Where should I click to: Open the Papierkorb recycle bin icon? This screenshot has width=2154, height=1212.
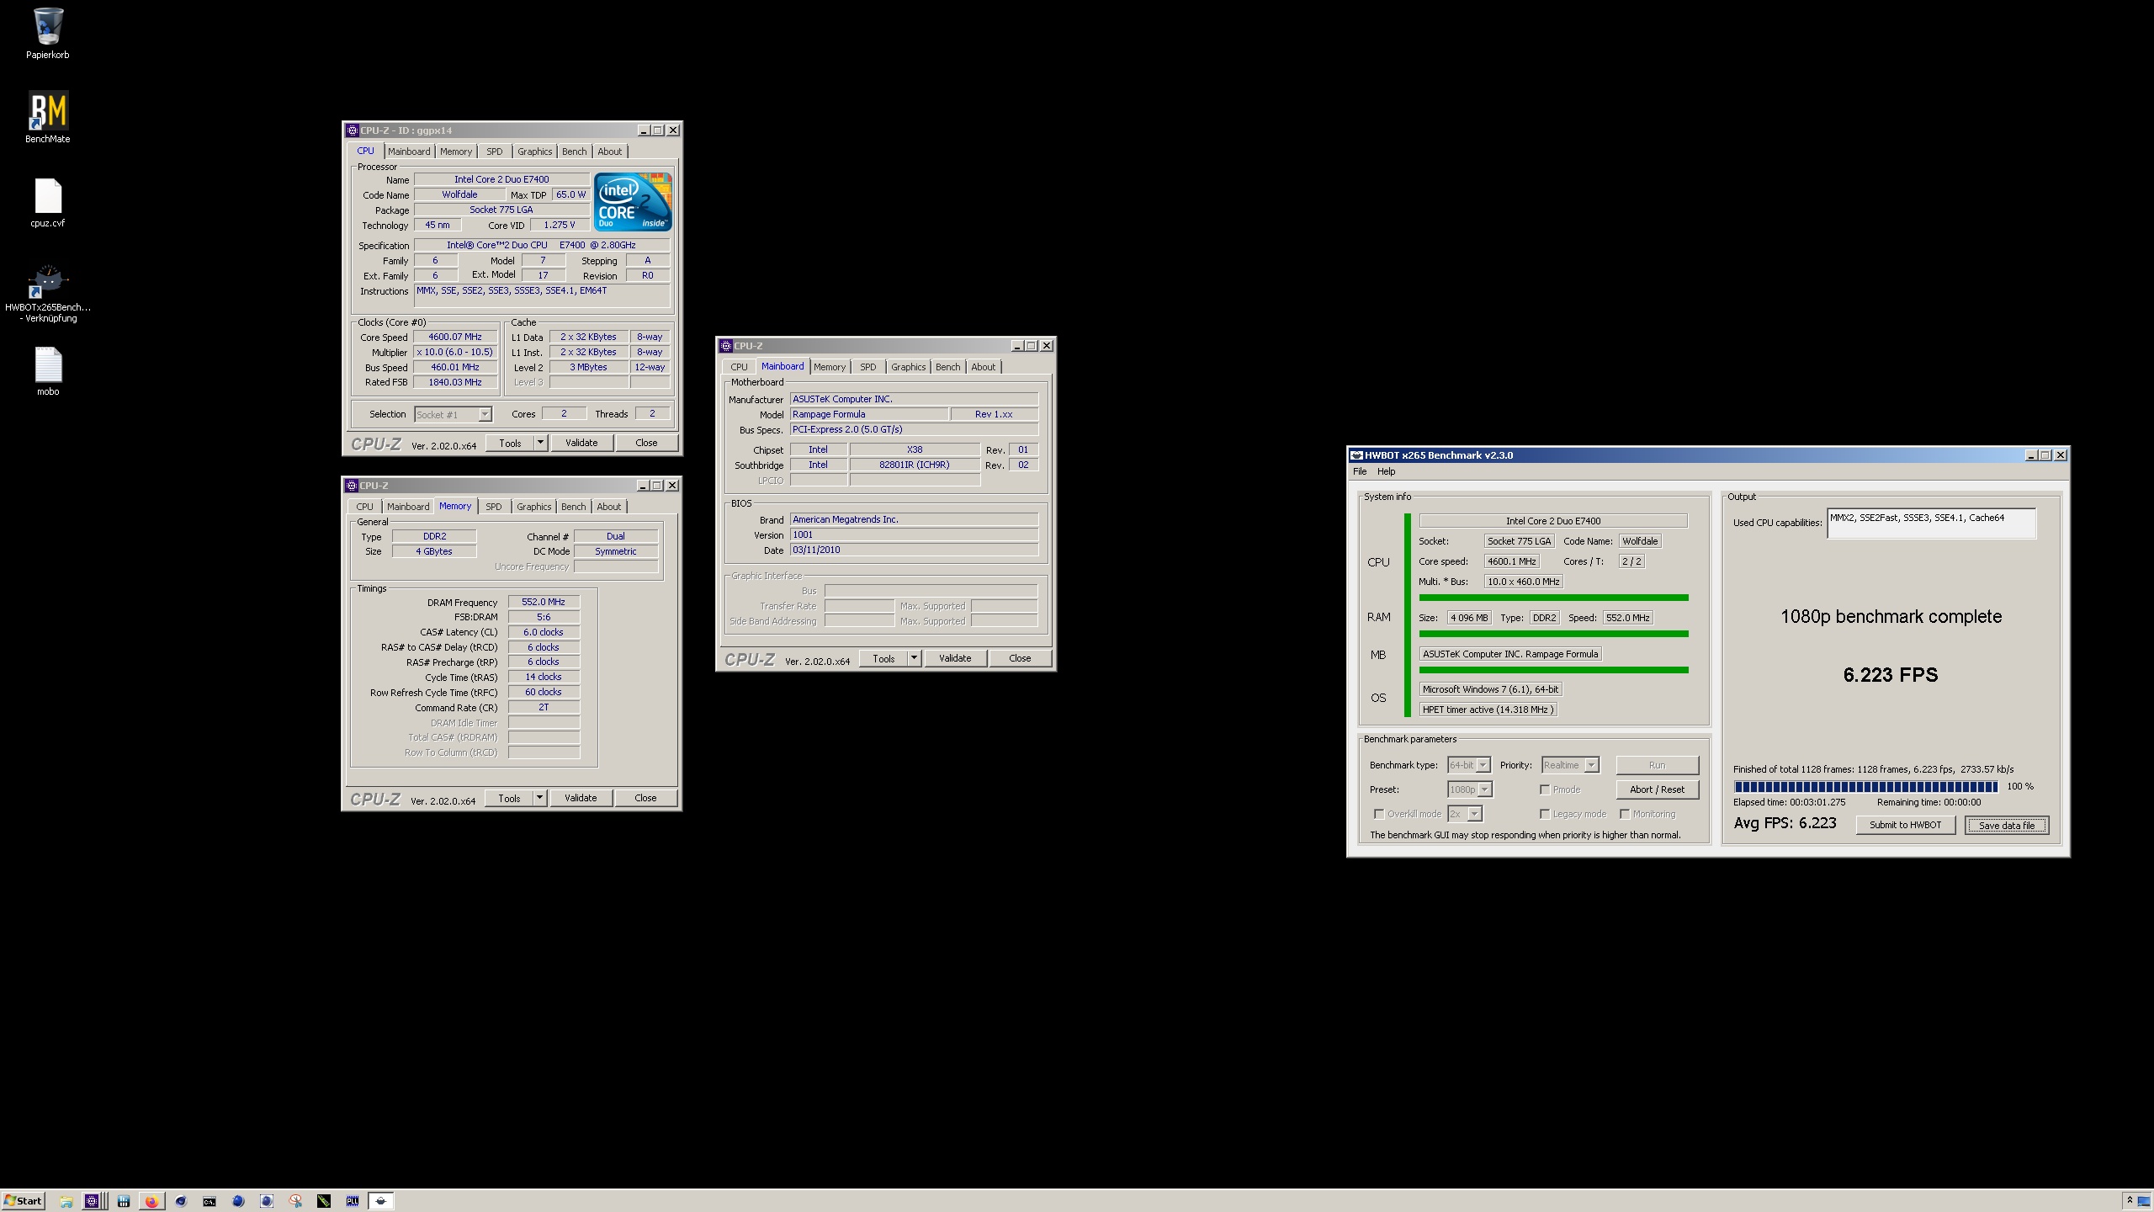click(48, 26)
